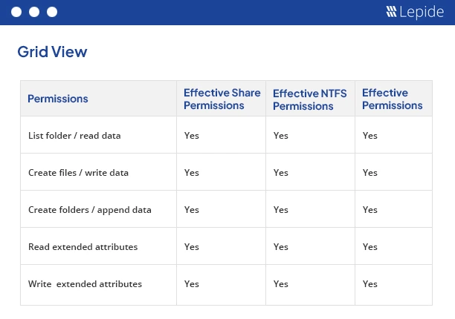Click the third white window dot

click(52, 12)
